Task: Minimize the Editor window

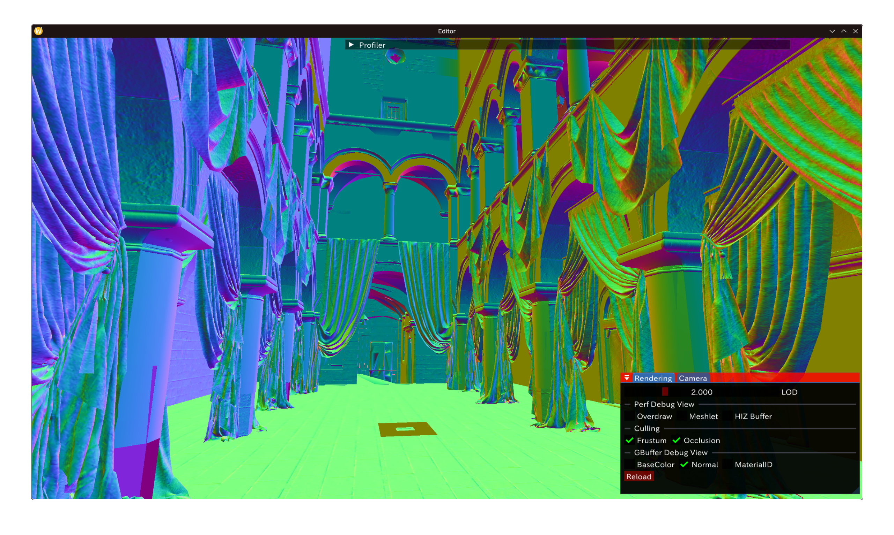Action: coord(832,31)
